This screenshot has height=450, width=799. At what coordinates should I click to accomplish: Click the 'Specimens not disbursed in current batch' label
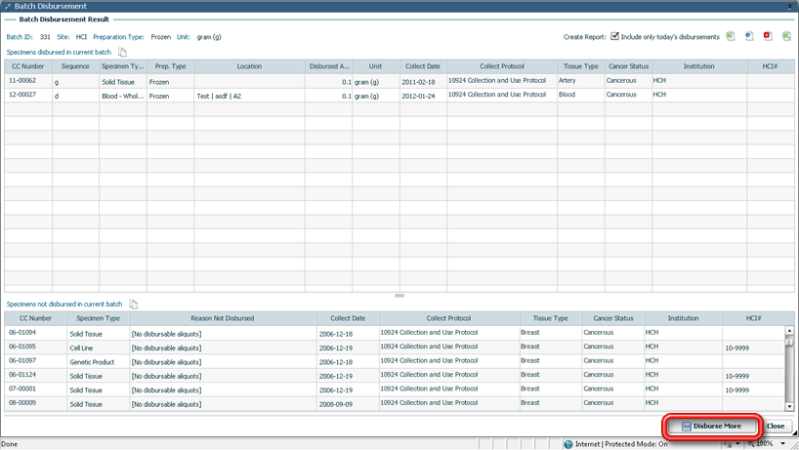click(64, 304)
